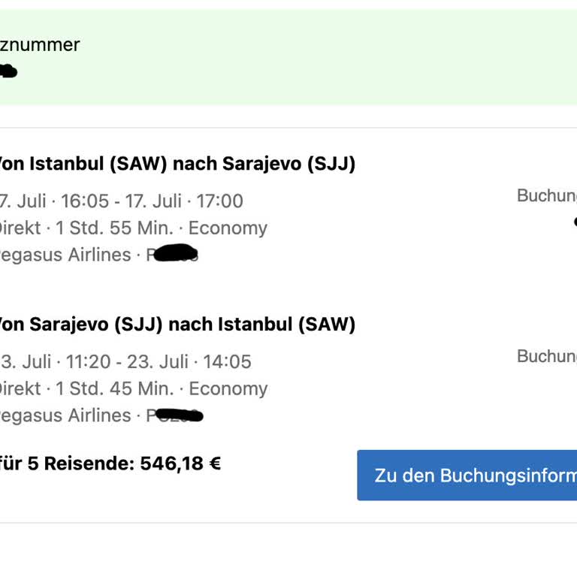577x577 pixels.
Task: Click the blue "Zu den Buchungsinform..." button
Action: [467, 476]
